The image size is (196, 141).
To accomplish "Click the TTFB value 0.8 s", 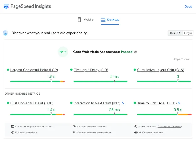I will pos(178,110).
